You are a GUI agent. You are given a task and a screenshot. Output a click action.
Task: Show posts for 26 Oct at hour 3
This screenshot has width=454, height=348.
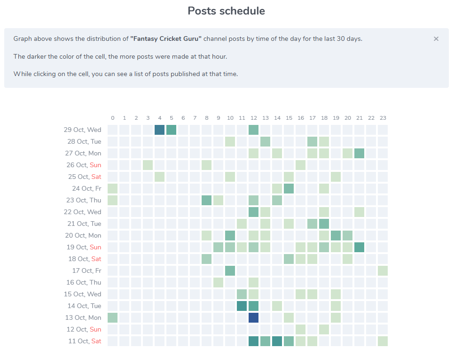tap(148, 165)
